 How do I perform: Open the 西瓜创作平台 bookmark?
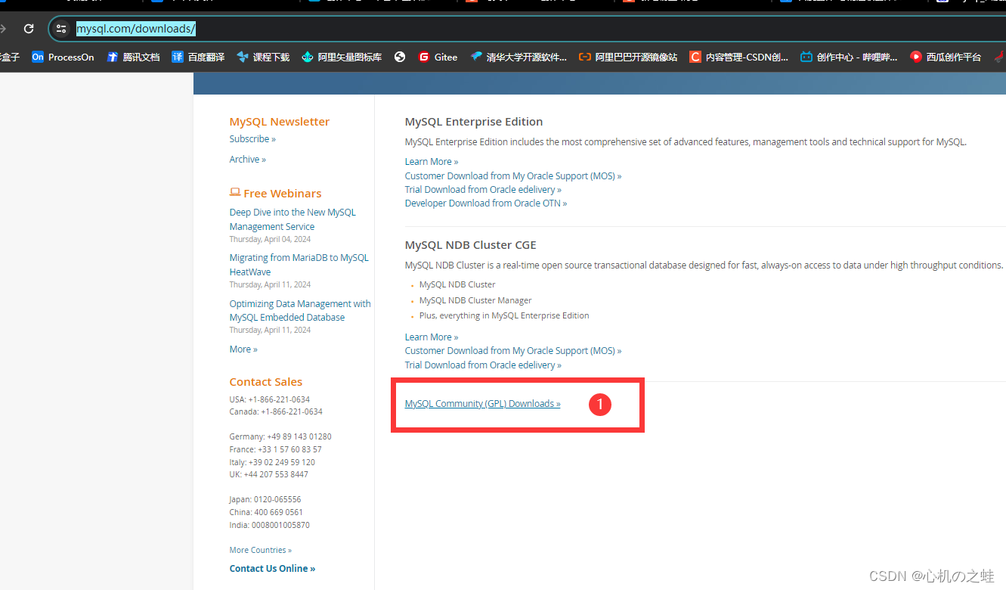point(946,57)
